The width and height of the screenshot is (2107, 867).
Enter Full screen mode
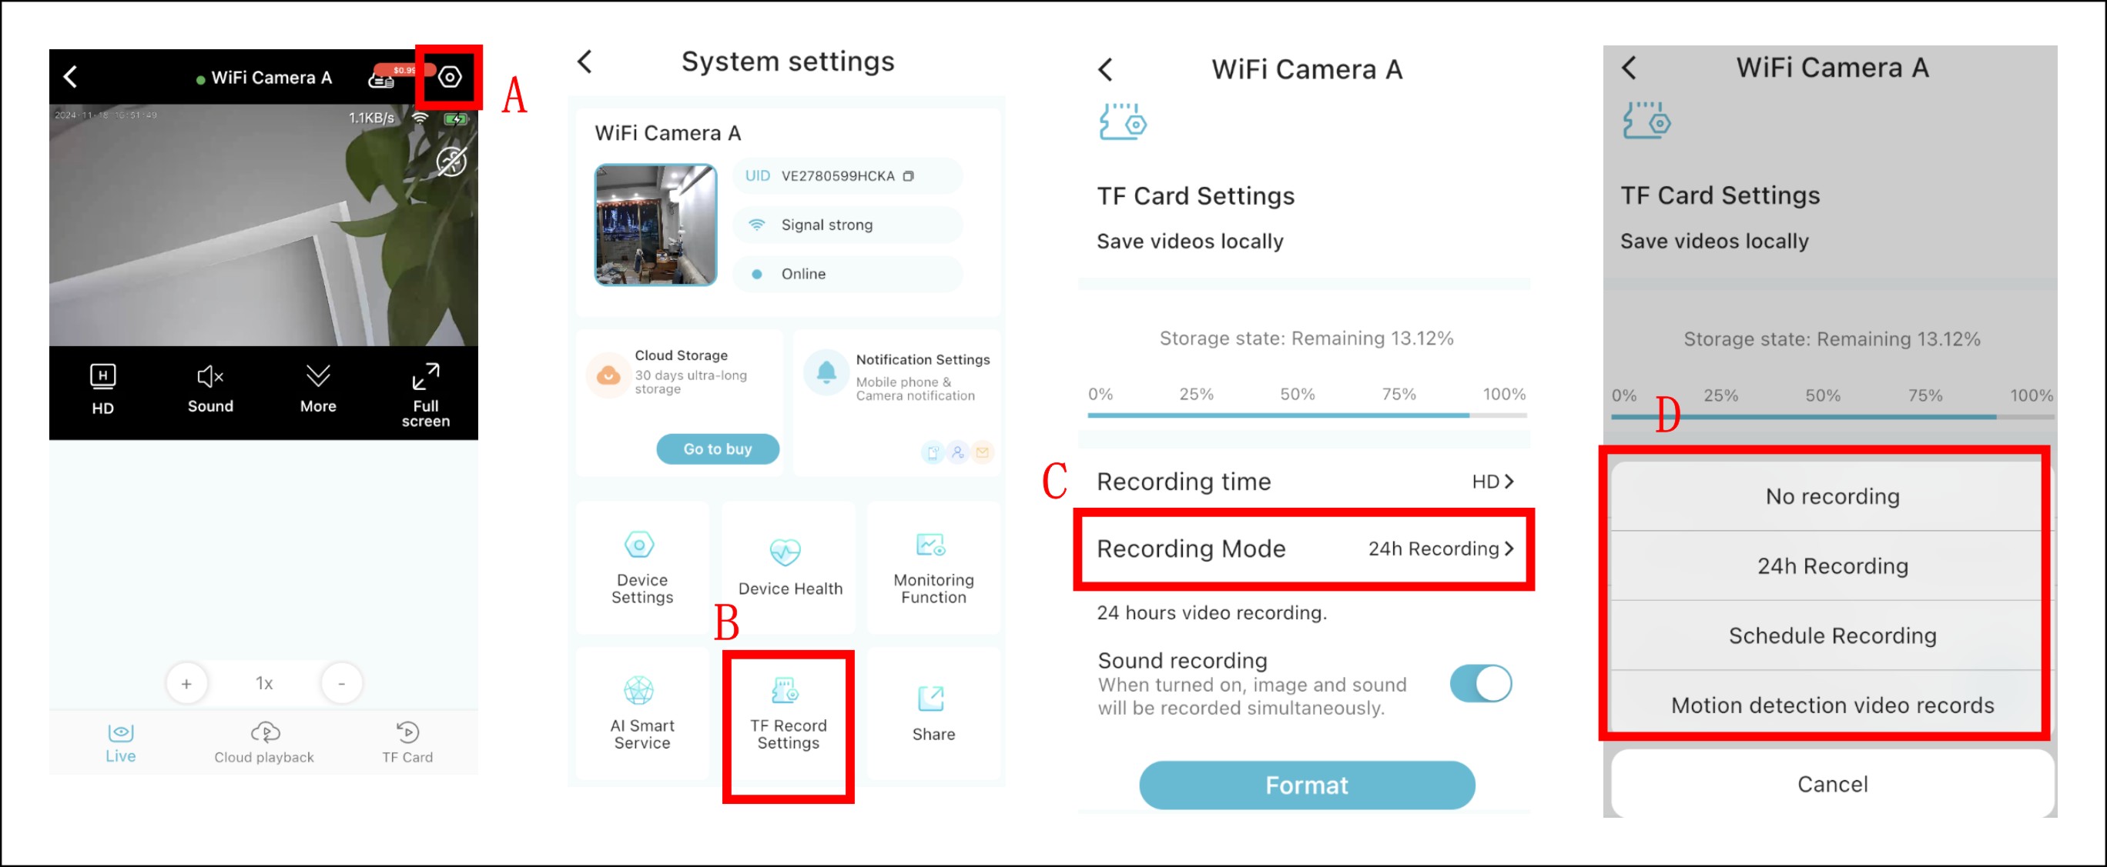[x=425, y=395]
